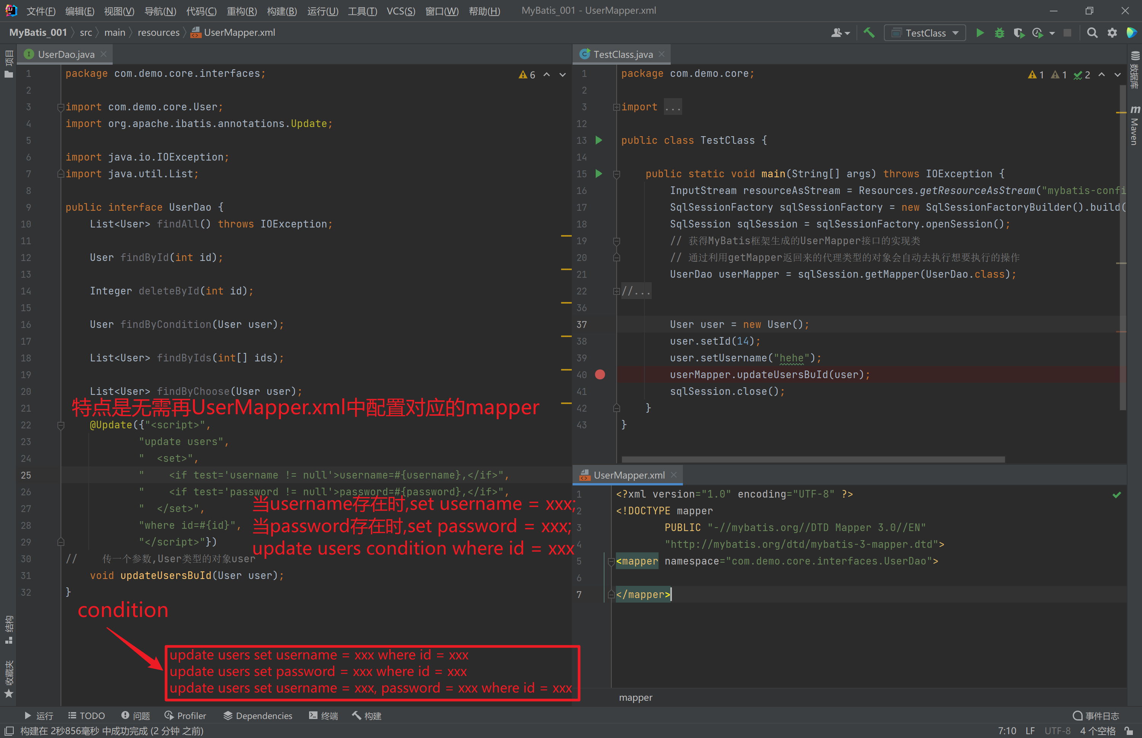Viewport: 1142px width, 738px height.
Task: Toggle breakpoint on line 40
Action: point(600,374)
